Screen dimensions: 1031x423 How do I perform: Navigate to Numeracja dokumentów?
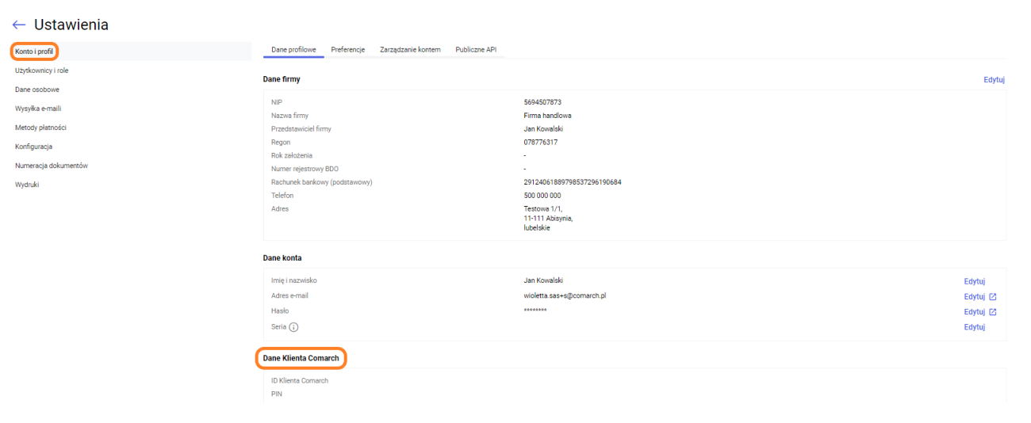tap(52, 166)
